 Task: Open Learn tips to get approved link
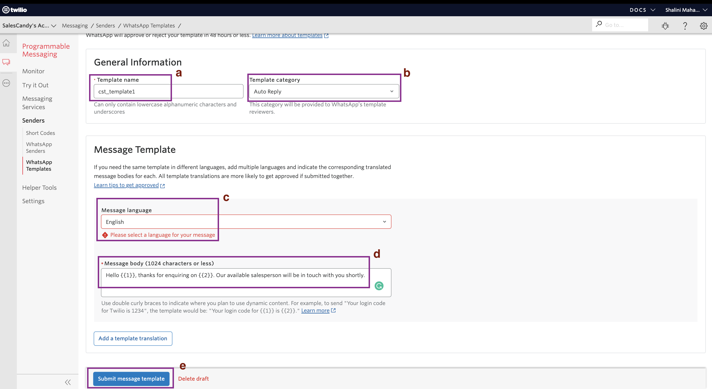(126, 185)
